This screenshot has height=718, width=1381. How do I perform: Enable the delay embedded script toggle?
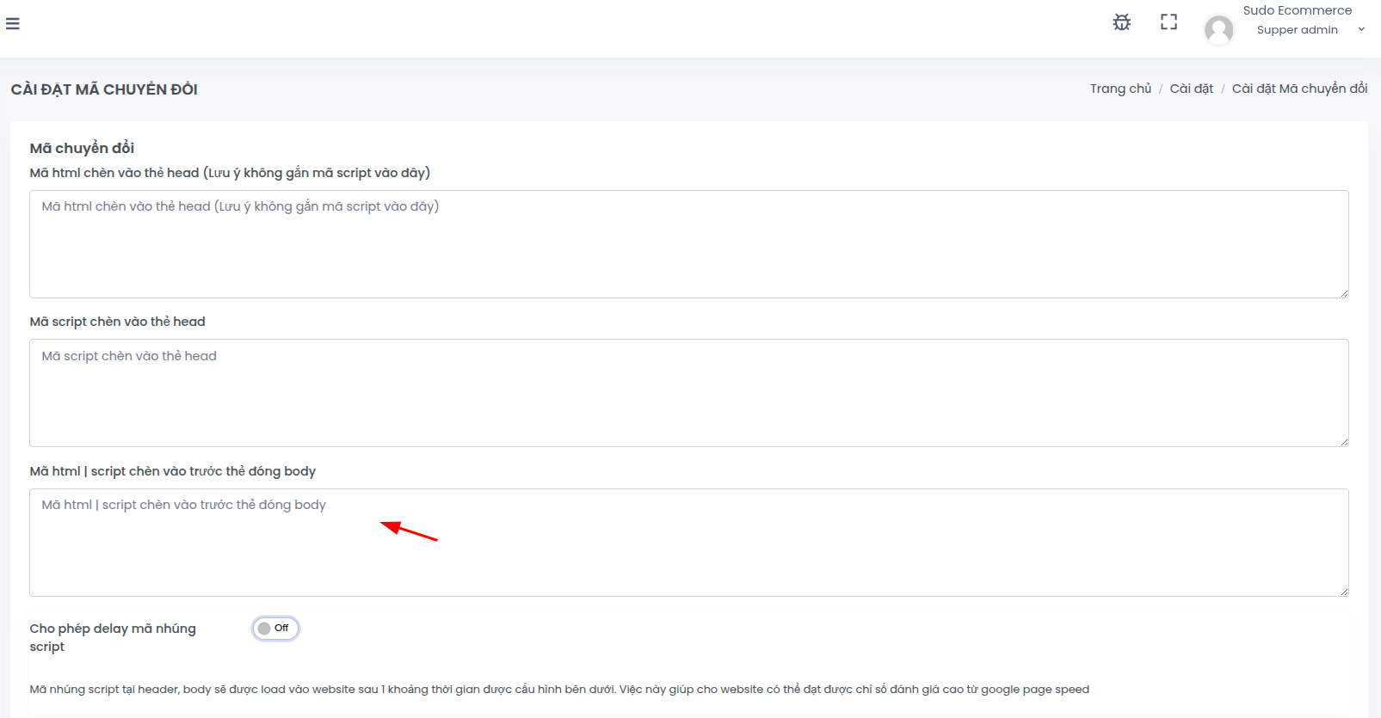pyautogui.click(x=275, y=629)
